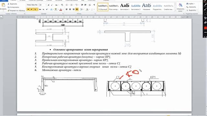The height and width of the screenshot is (116, 207).
Task: Open the multilevel list menu
Action: (76, 5)
